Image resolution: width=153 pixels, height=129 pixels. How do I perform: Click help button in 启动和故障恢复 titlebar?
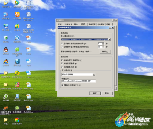[x=110, y=28]
